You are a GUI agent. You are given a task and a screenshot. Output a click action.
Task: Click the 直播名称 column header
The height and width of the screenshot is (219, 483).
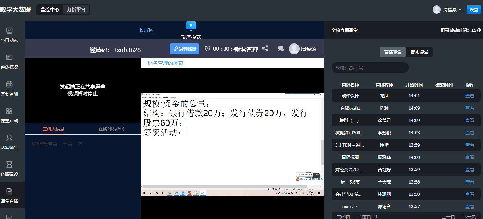tap(350, 85)
